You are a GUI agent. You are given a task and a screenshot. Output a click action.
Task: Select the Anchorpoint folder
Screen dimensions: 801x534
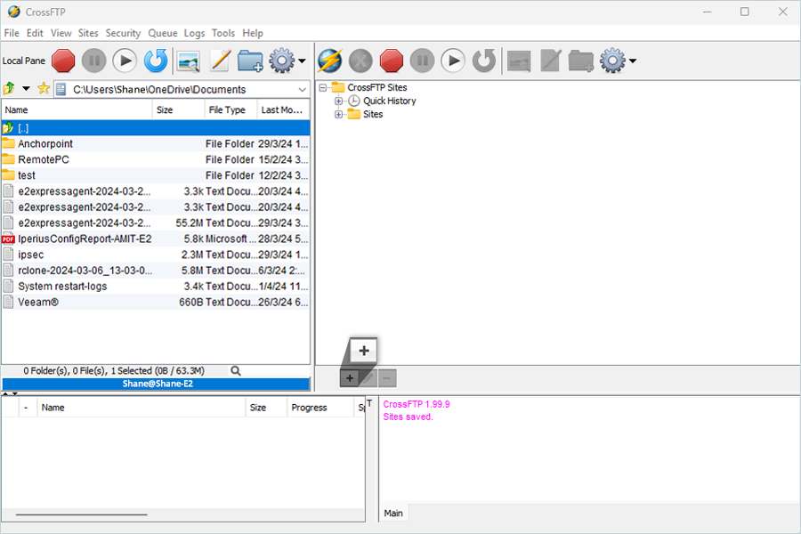click(156, 143)
